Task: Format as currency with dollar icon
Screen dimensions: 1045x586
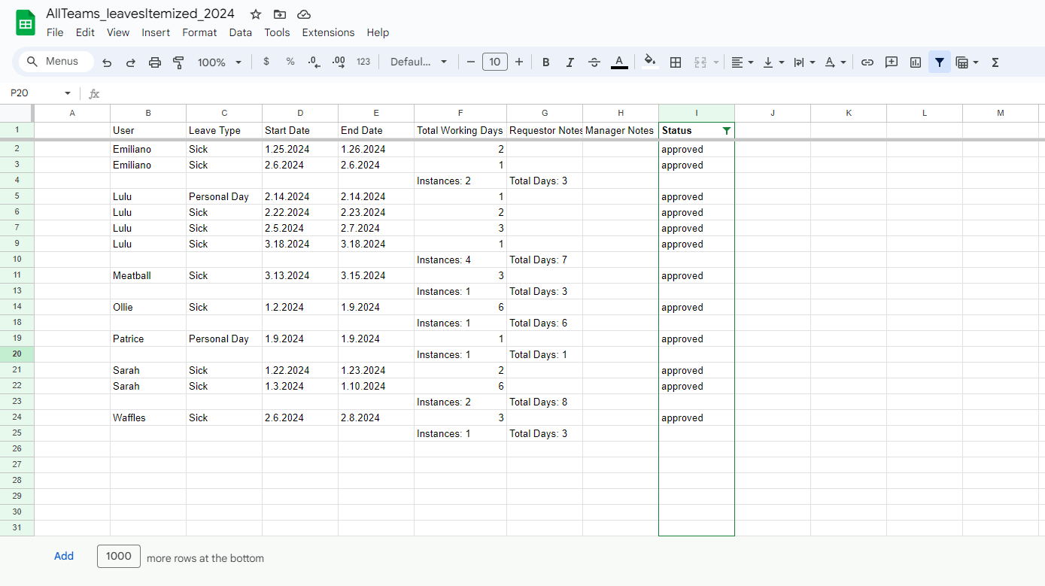Action: click(266, 62)
